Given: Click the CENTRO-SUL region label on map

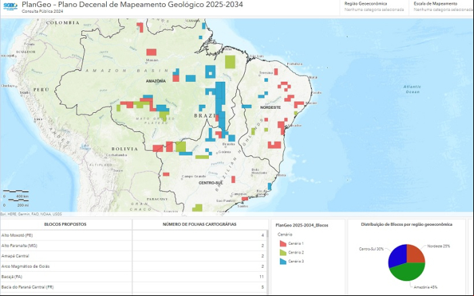Looking at the screenshot, I should click(x=211, y=183).
